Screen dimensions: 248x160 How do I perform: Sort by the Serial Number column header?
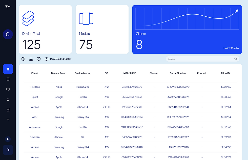coord(178,73)
